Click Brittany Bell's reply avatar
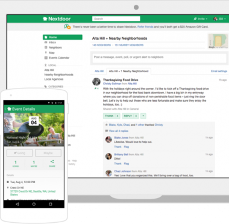The image size is (229, 224). [108, 156]
